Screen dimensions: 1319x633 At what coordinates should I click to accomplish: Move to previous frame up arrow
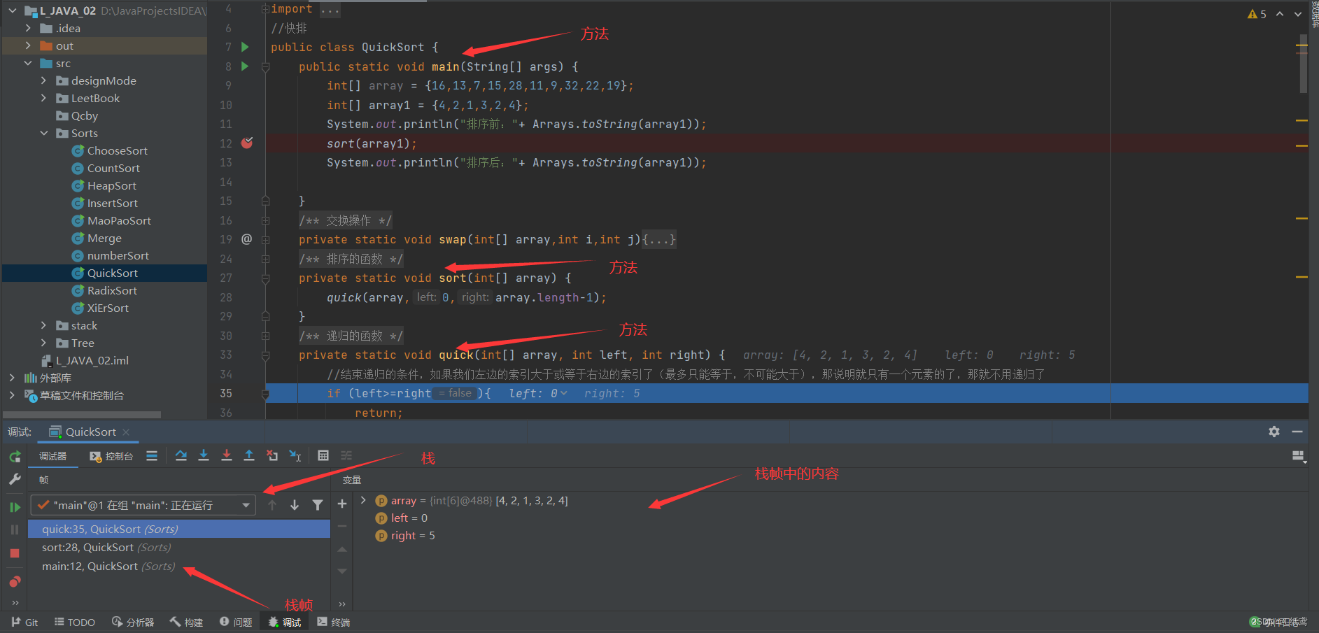pos(272,505)
